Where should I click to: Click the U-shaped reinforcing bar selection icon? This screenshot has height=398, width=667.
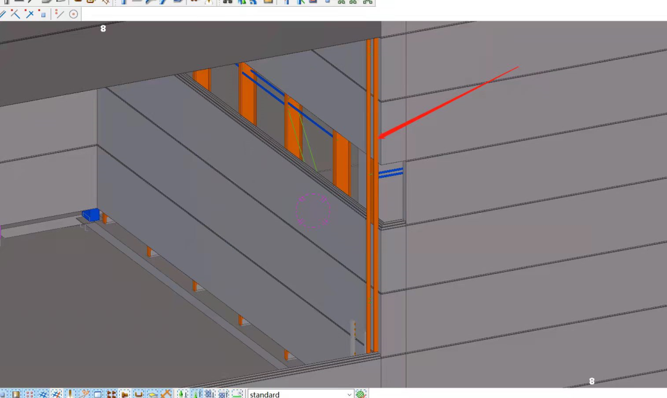pyautogui.click(x=139, y=394)
